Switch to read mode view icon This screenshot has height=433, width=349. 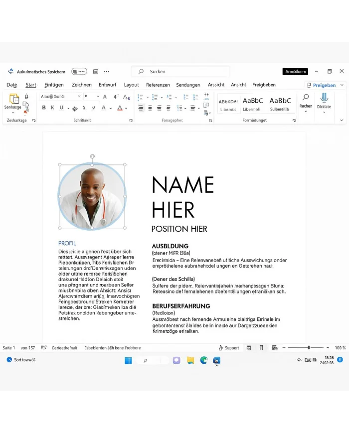click(x=249, y=348)
